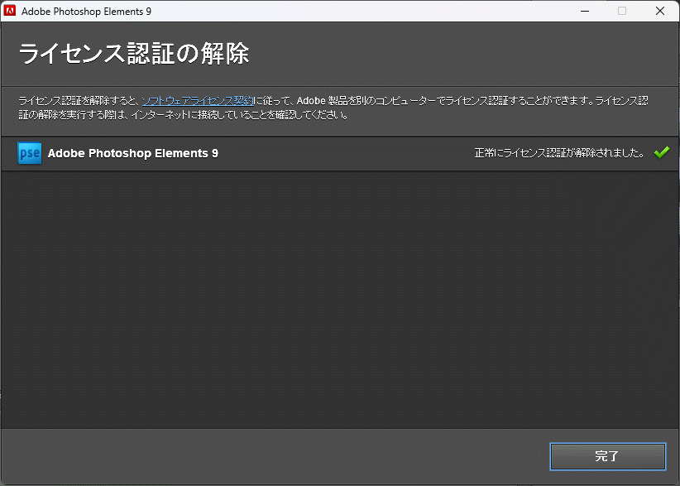Click the Adobe logo in the title bar
The height and width of the screenshot is (486, 680).
pos(11,12)
